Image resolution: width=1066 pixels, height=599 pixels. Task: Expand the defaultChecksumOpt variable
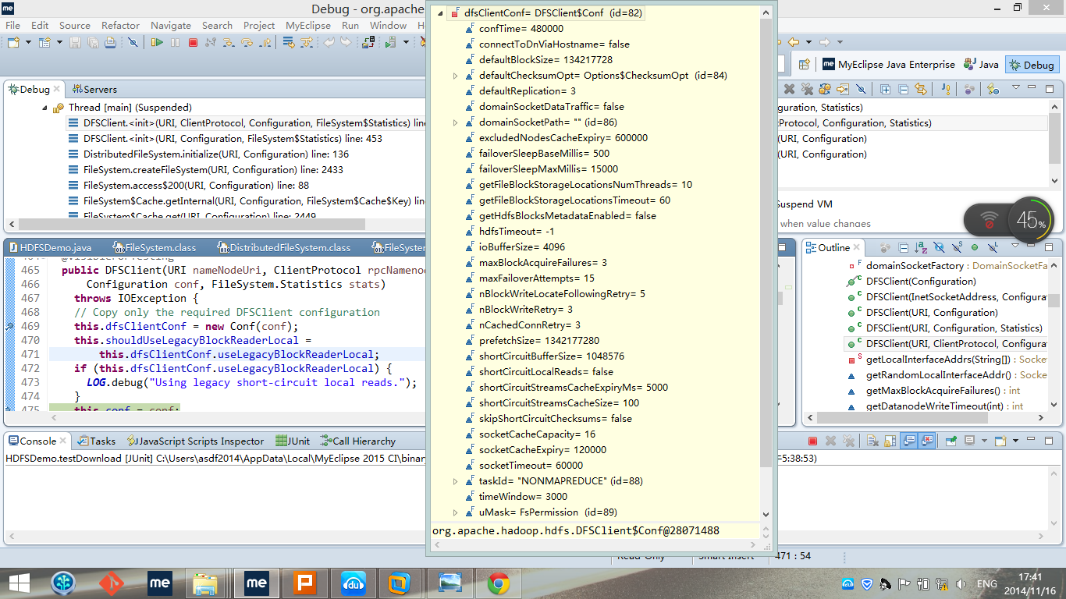457,76
